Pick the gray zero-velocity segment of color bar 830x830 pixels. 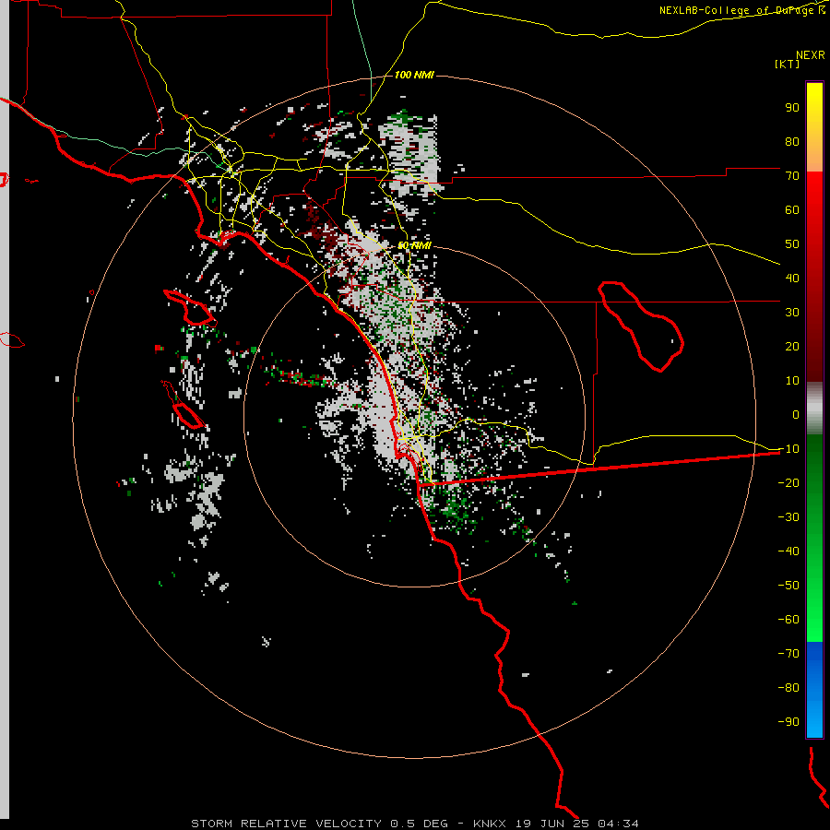coord(814,408)
